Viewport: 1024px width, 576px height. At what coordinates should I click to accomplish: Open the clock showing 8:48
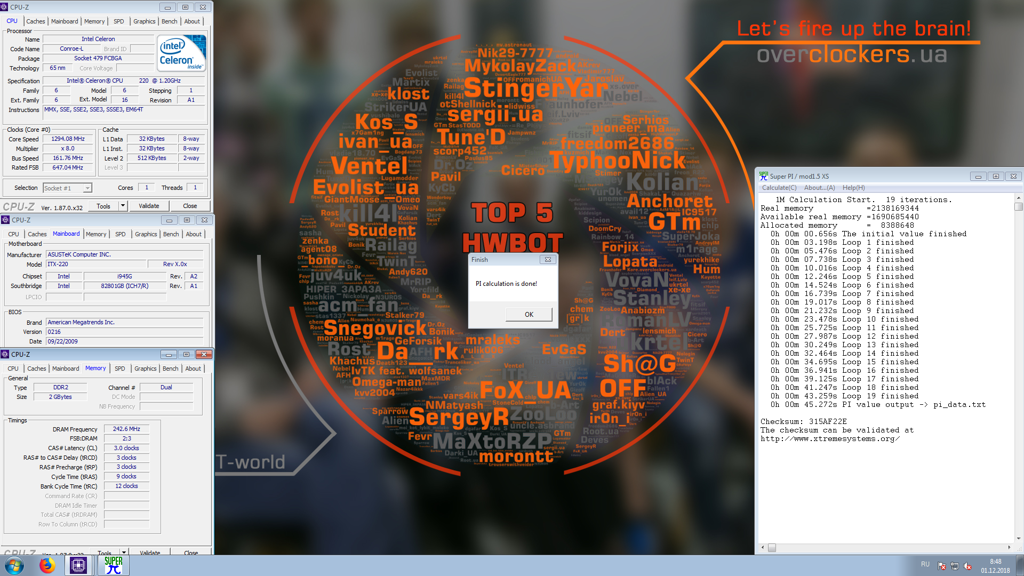click(995, 565)
